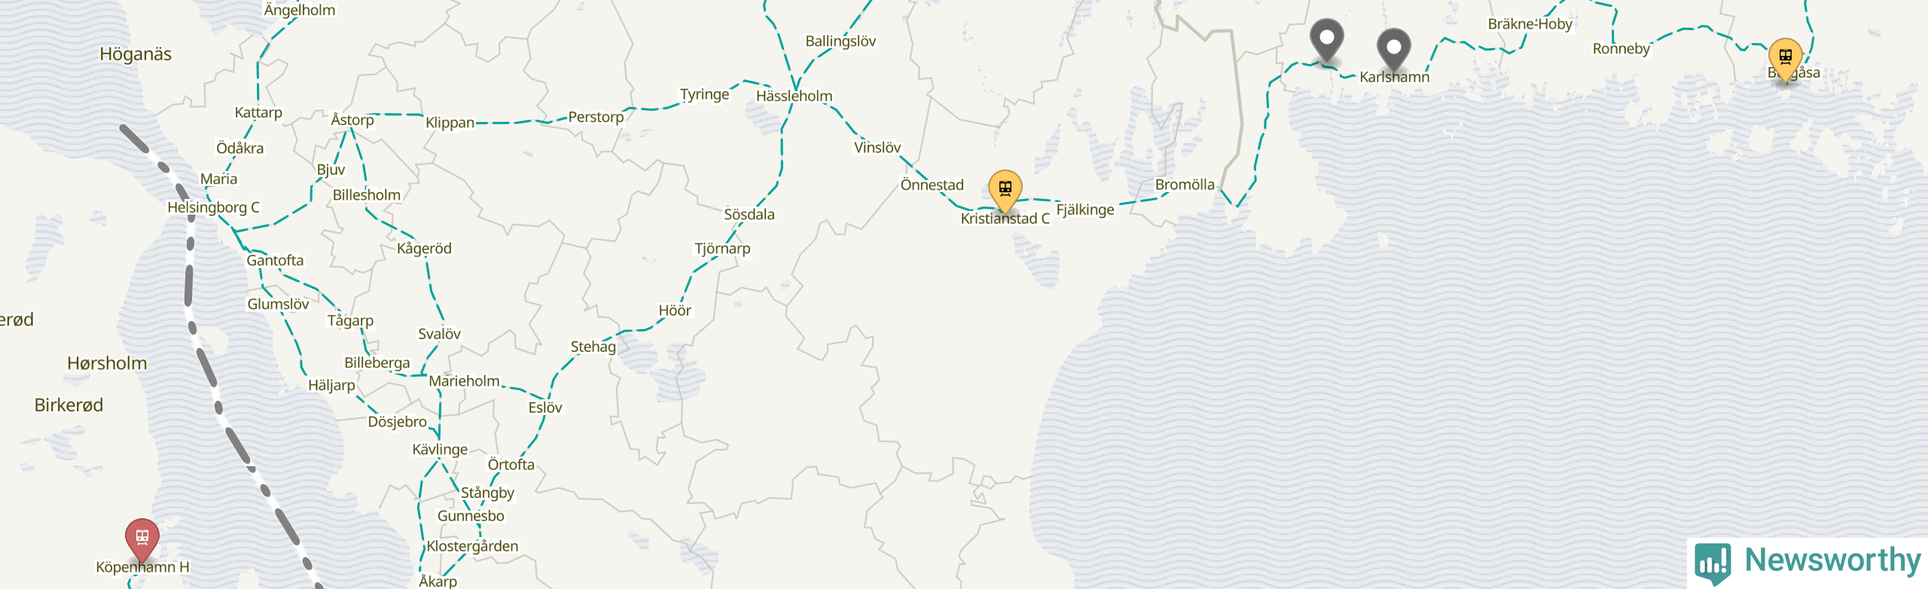
Task: Click the Tyringe station label
Action: point(704,94)
